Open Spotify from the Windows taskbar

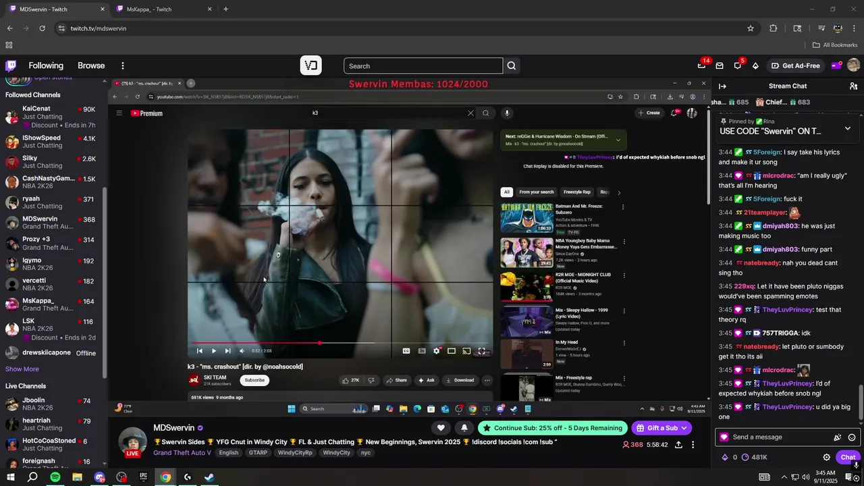55,477
